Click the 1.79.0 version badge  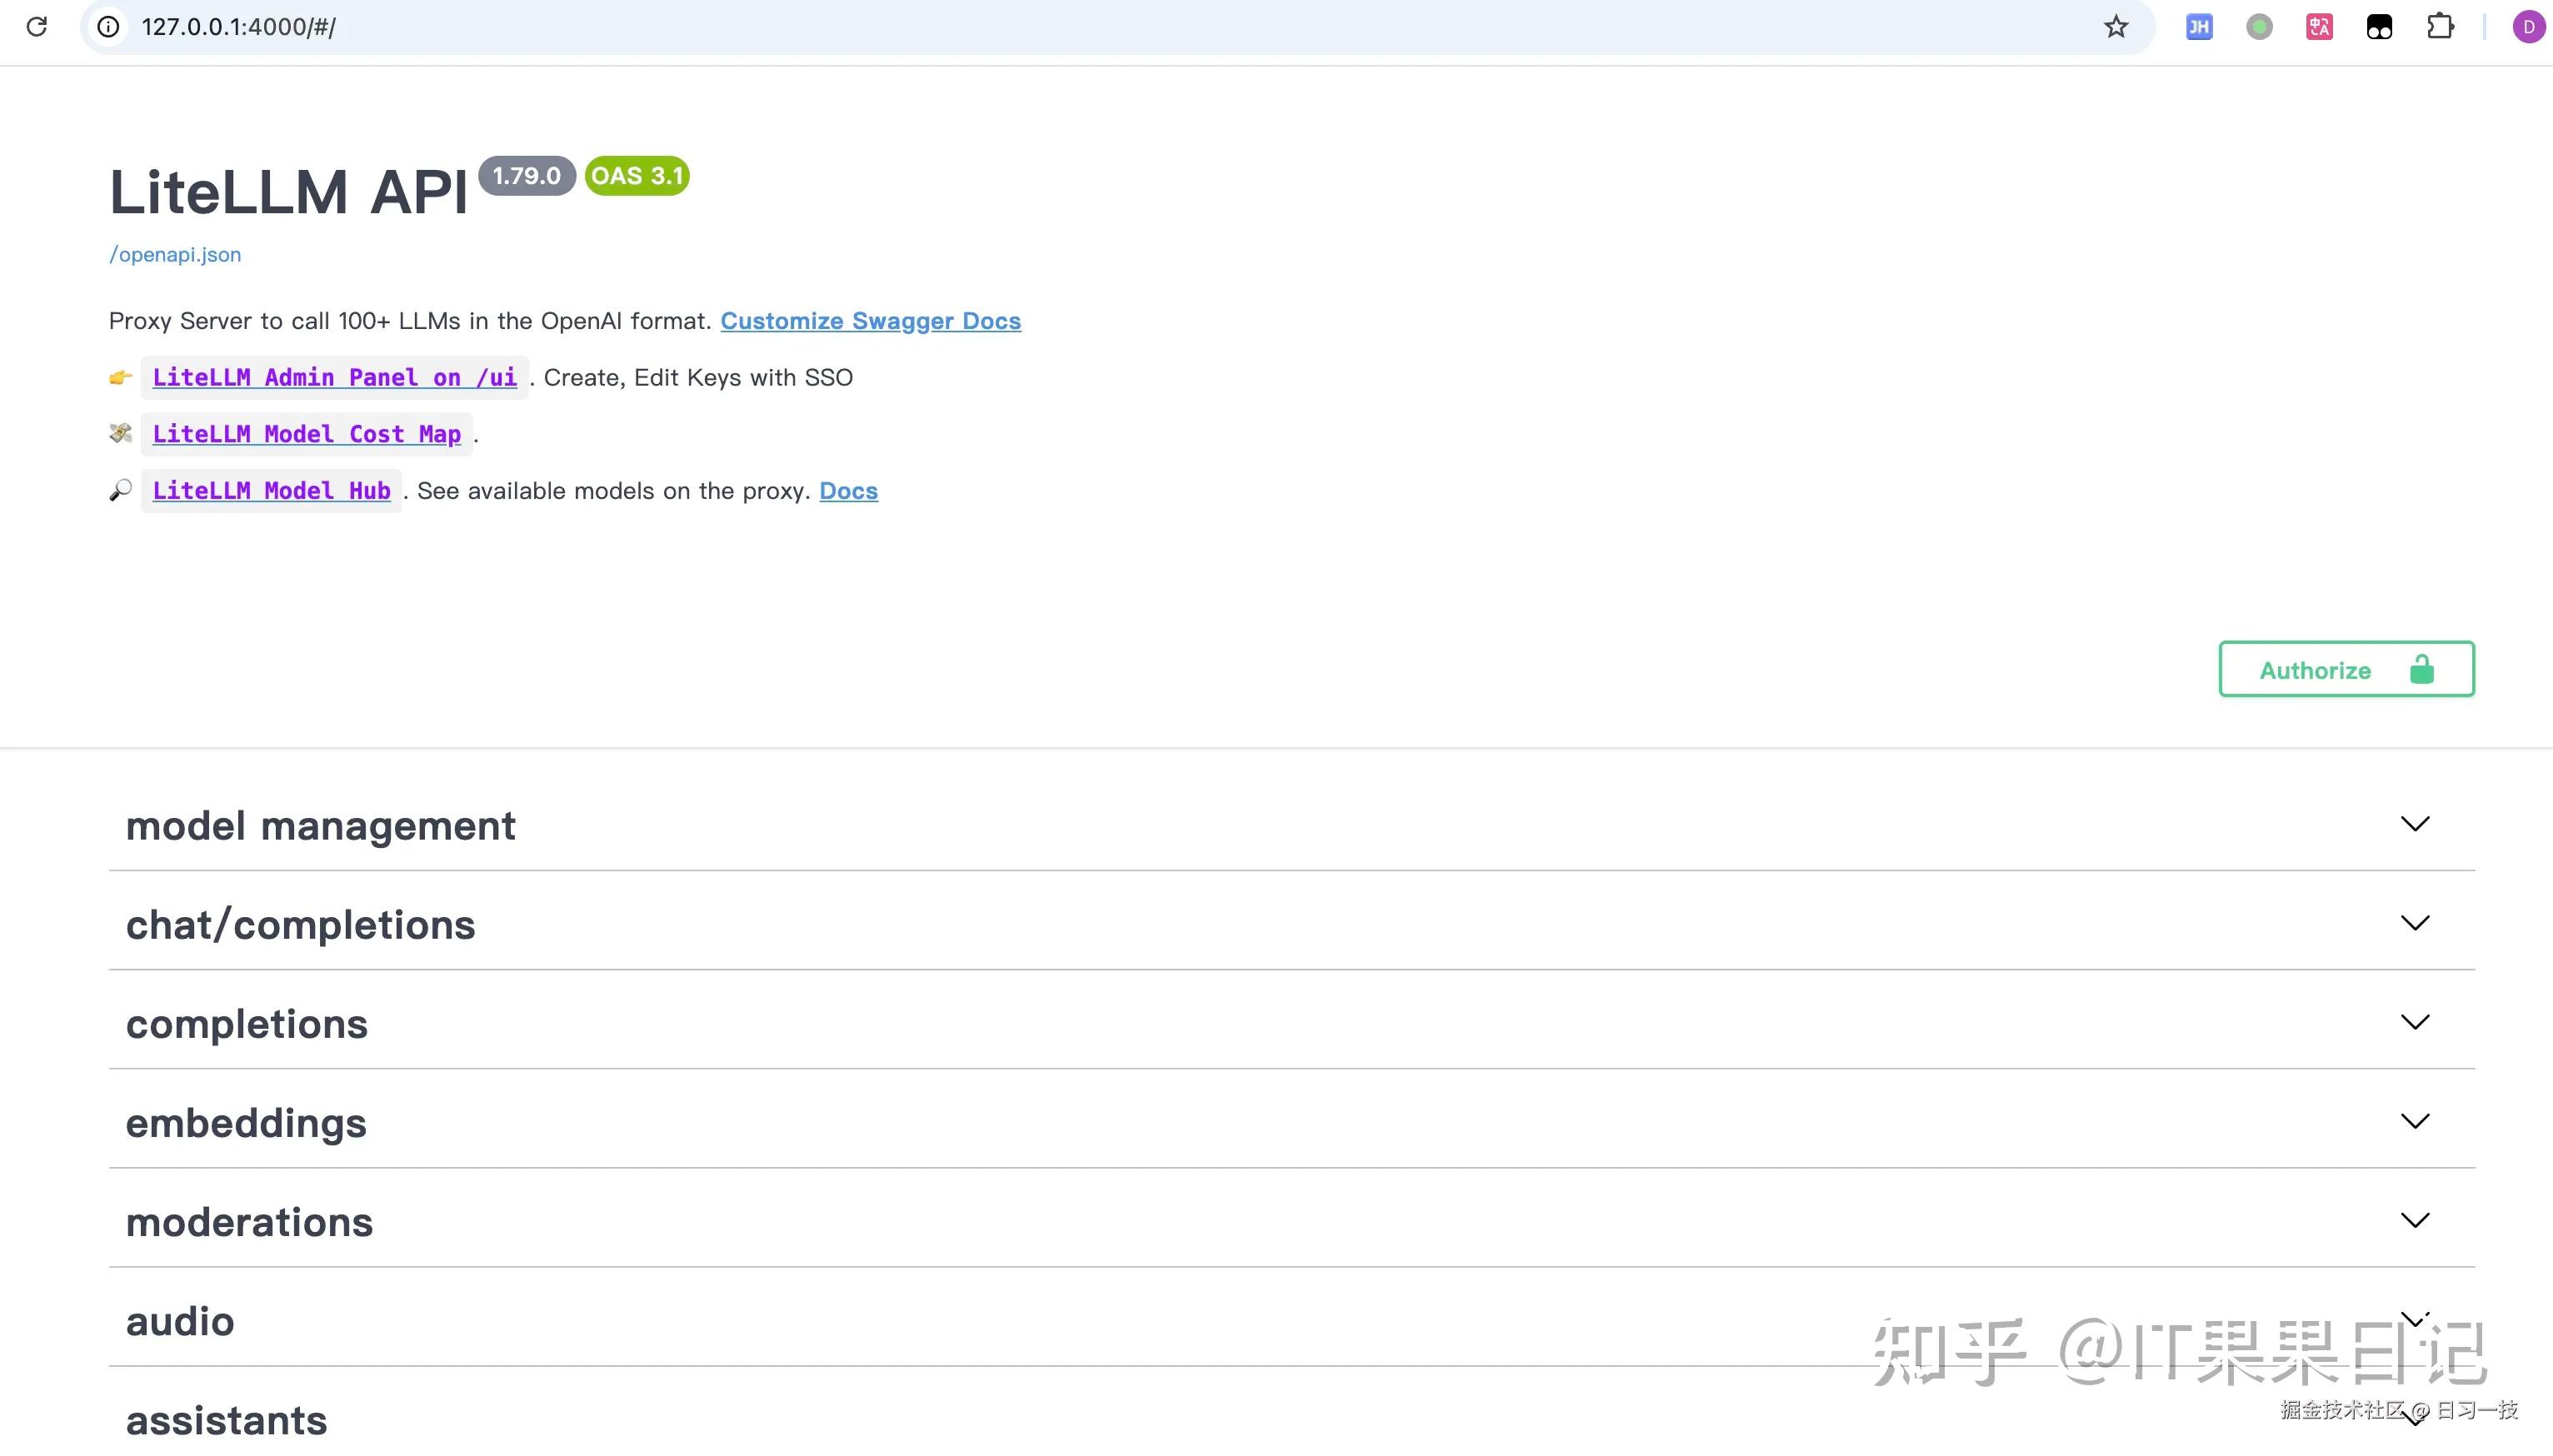(526, 175)
